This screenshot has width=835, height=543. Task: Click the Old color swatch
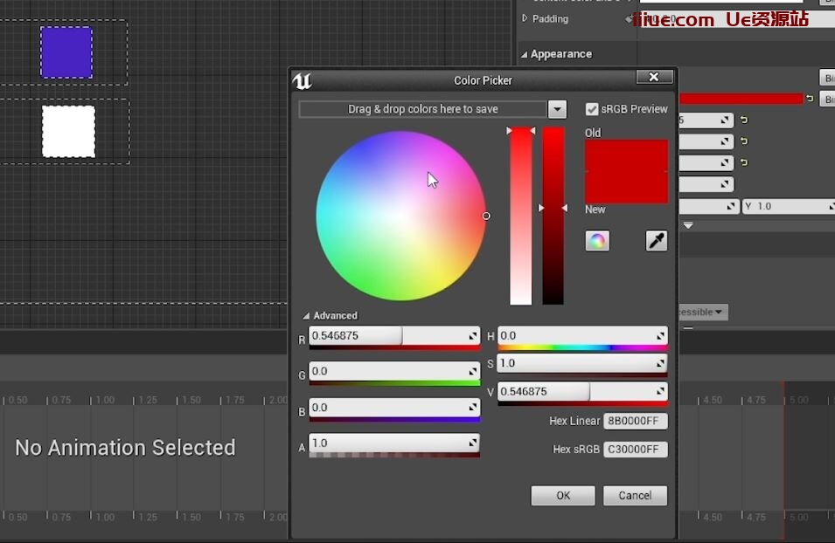pyautogui.click(x=626, y=155)
